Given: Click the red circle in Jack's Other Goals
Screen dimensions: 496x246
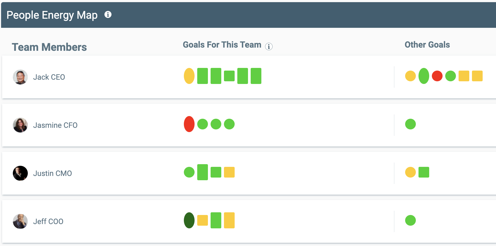Looking at the screenshot, I should coord(437,76).
